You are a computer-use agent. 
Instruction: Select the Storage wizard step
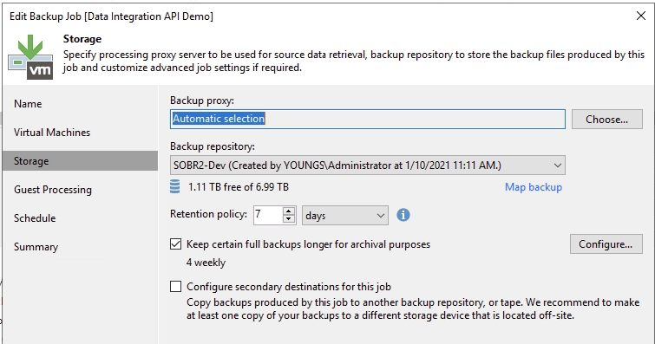(80, 160)
